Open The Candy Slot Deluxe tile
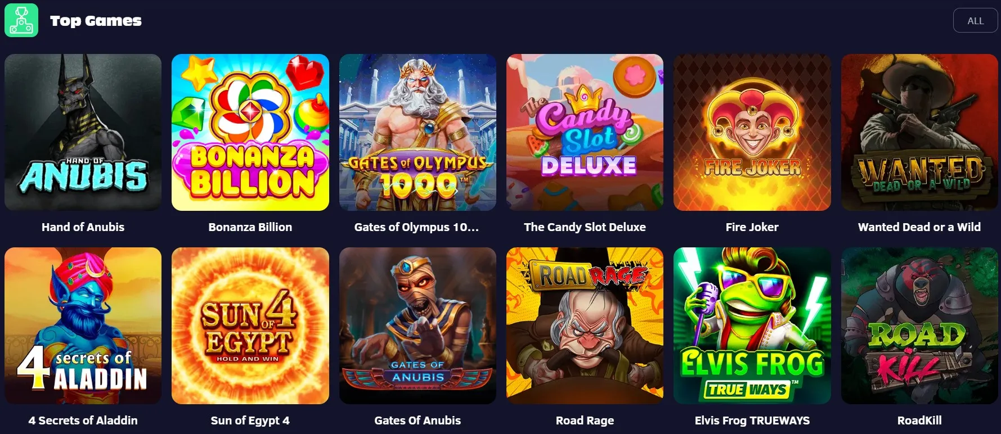The image size is (1001, 434). point(585,132)
